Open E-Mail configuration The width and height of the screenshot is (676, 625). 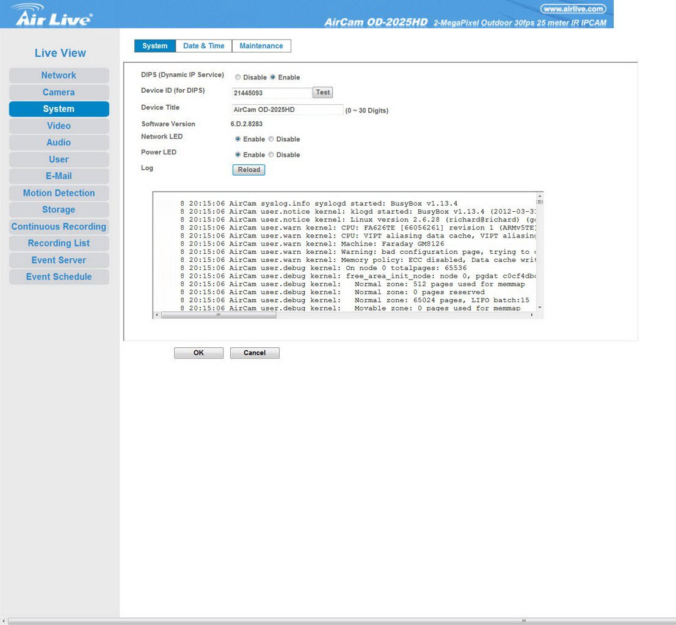click(59, 176)
